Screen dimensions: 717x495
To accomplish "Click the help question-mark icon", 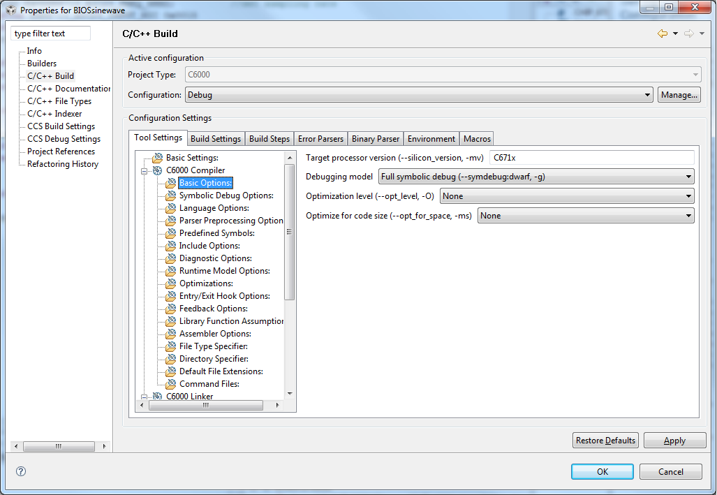I will point(20,471).
